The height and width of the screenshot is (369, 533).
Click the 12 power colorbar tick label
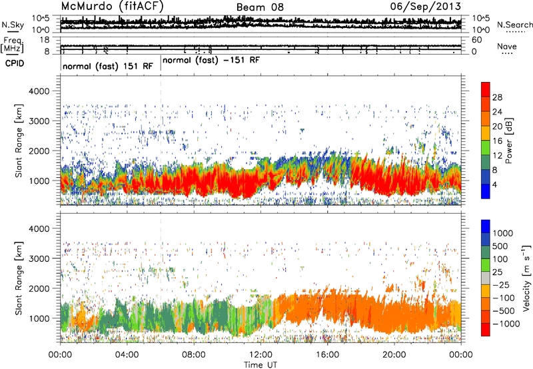[497, 156]
